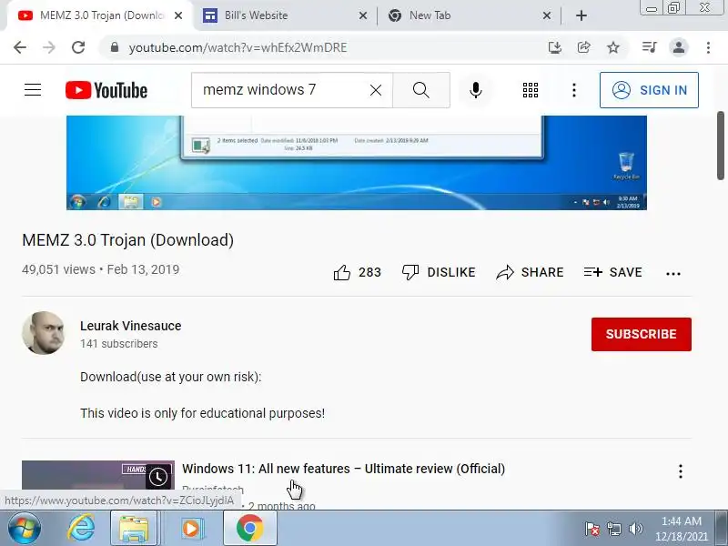Open Windows 11 All new features video
The height and width of the screenshot is (546, 728).
(x=343, y=469)
